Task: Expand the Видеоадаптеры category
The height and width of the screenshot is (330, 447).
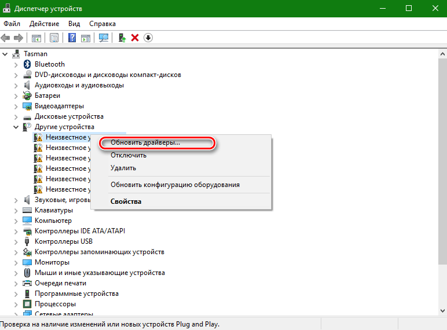Action: 16,107
